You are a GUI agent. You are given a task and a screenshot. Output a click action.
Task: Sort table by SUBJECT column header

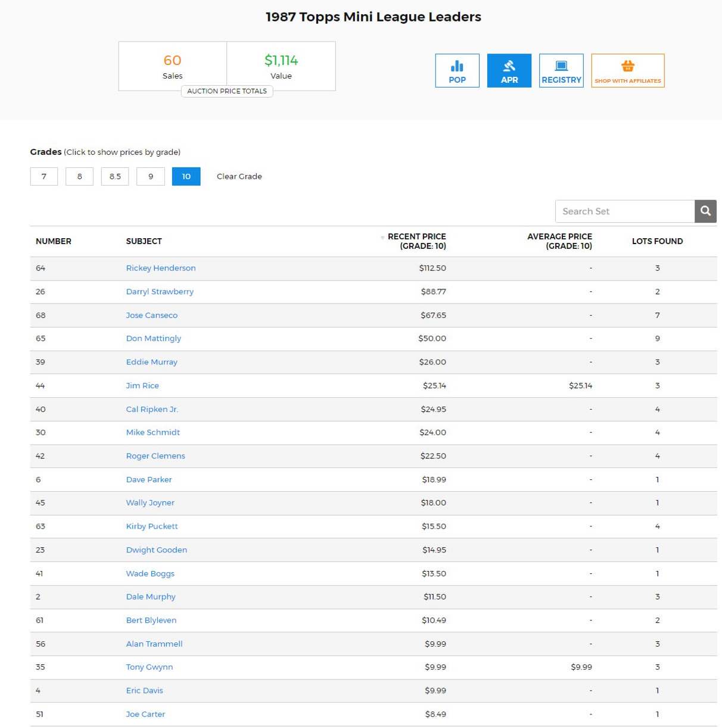[144, 241]
